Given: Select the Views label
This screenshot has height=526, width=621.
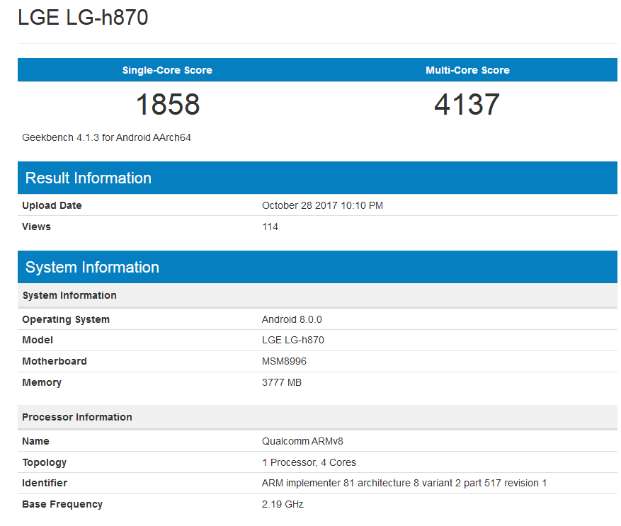Looking at the screenshot, I should [36, 227].
